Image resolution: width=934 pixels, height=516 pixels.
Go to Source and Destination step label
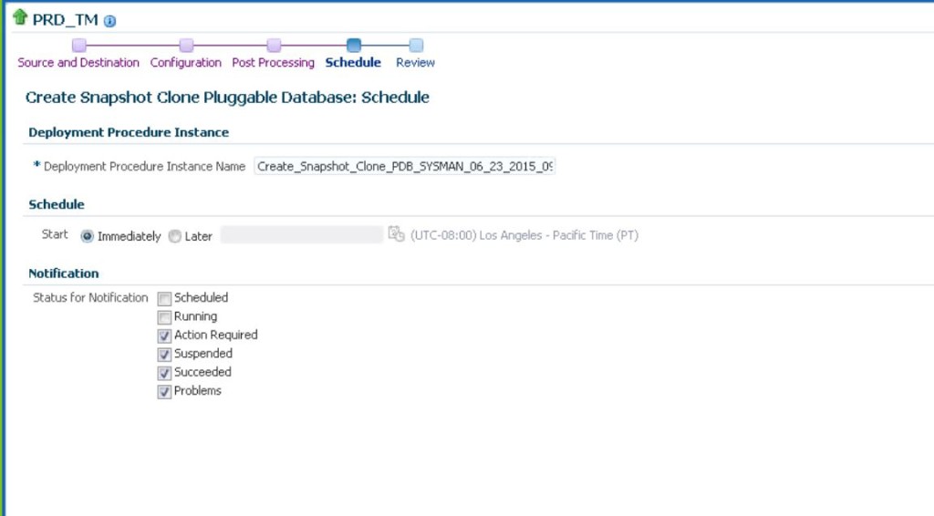[78, 63]
